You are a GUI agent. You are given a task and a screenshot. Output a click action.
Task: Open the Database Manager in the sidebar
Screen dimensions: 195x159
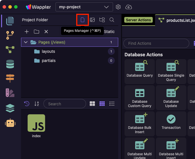10,64
